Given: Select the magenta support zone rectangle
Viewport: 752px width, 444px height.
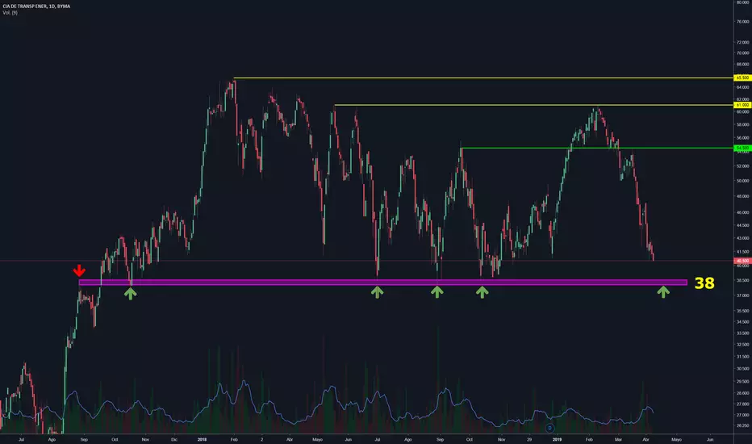Looking at the screenshot, I should click(382, 283).
